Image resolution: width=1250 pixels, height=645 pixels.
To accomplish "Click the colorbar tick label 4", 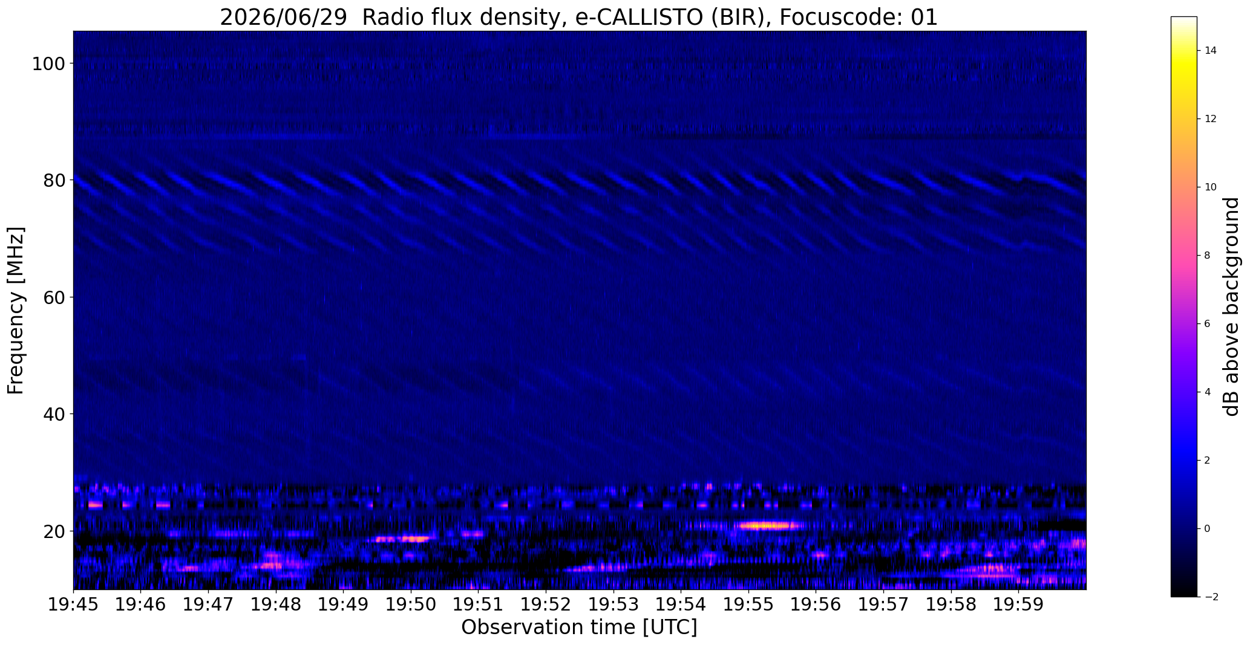I will (x=1208, y=392).
